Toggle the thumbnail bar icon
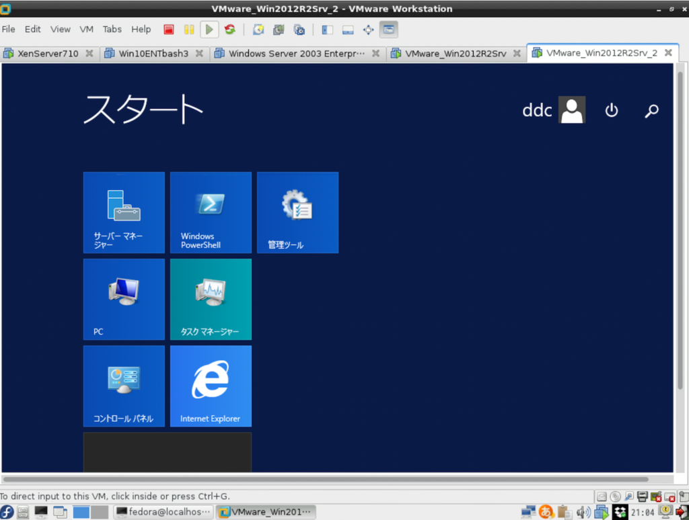 pos(348,30)
